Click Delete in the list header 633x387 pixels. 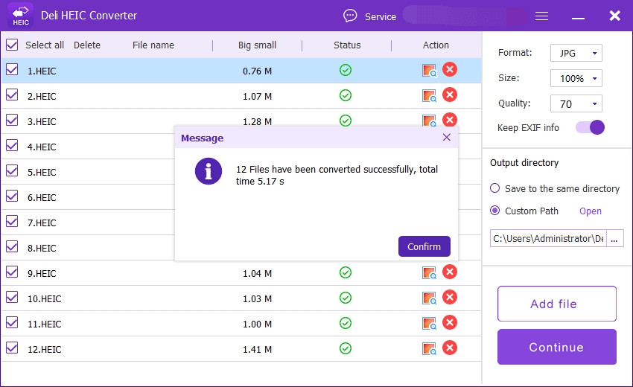87,45
